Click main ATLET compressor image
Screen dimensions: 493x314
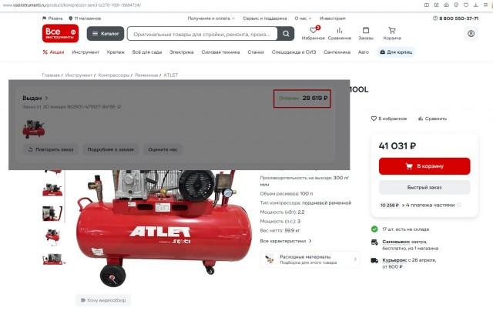(163, 228)
